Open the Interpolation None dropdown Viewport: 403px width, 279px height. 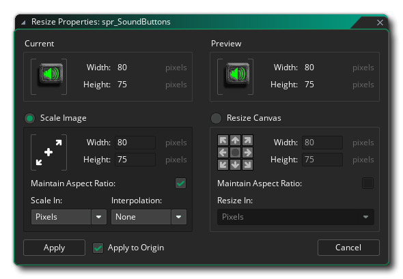click(x=149, y=217)
